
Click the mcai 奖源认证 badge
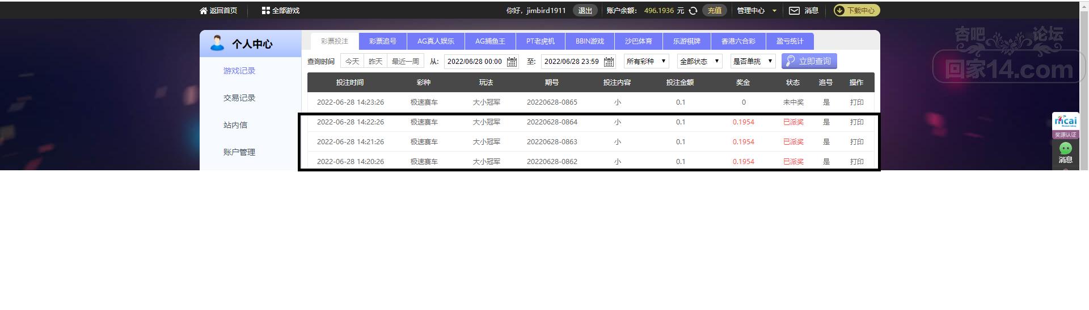(1065, 126)
